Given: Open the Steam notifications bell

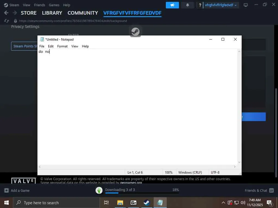Looking at the screenshot, I should tap(187, 5).
